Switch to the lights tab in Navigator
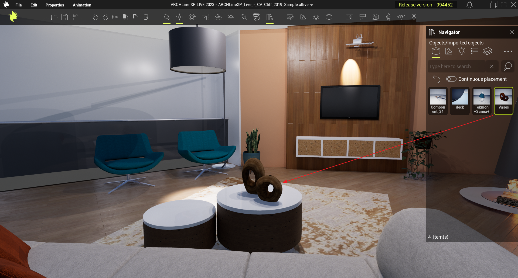Image resolution: width=518 pixels, height=278 pixels. [x=462, y=51]
